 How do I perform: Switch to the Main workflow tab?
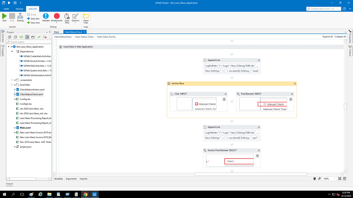[57, 32]
